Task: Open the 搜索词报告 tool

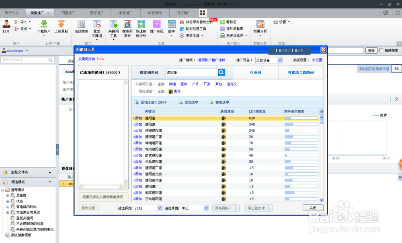Action: [127, 29]
